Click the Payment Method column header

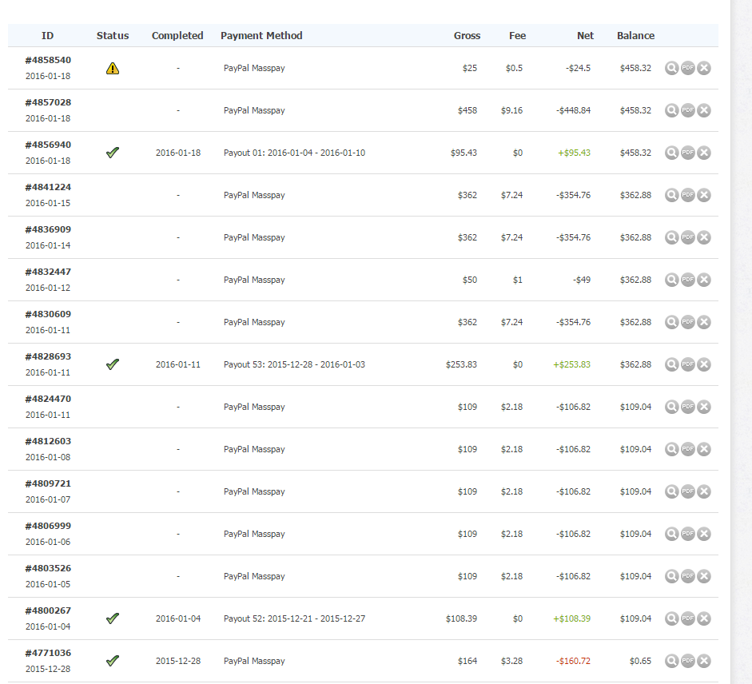[261, 36]
